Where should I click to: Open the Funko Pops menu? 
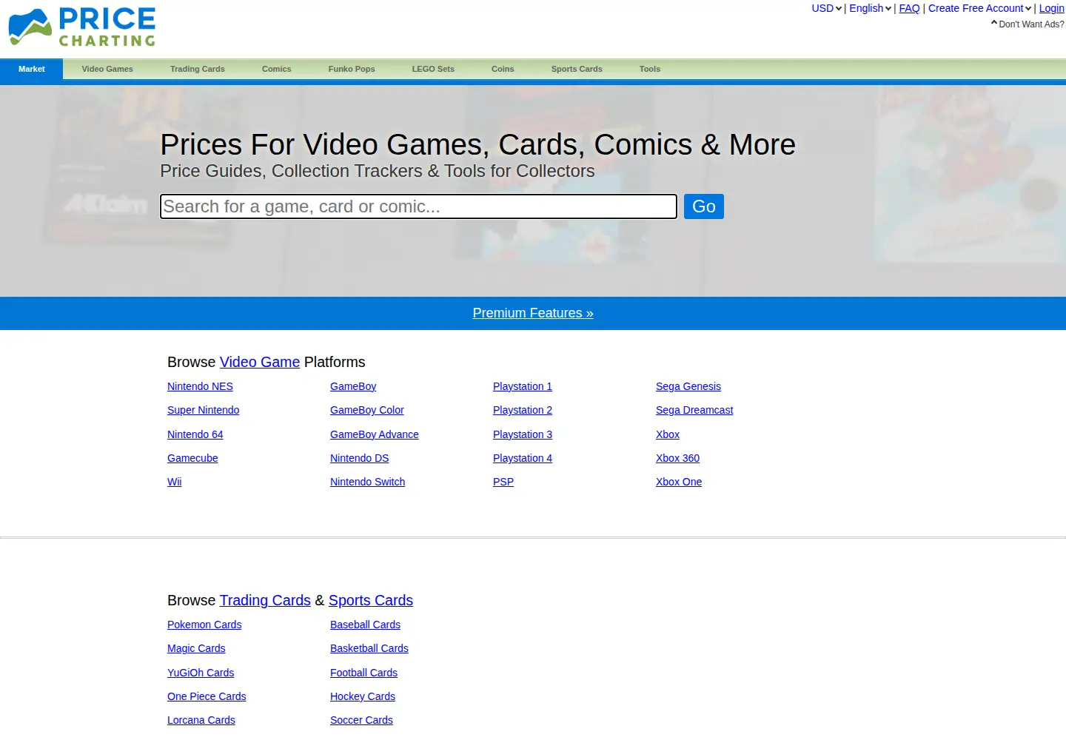pyautogui.click(x=352, y=69)
